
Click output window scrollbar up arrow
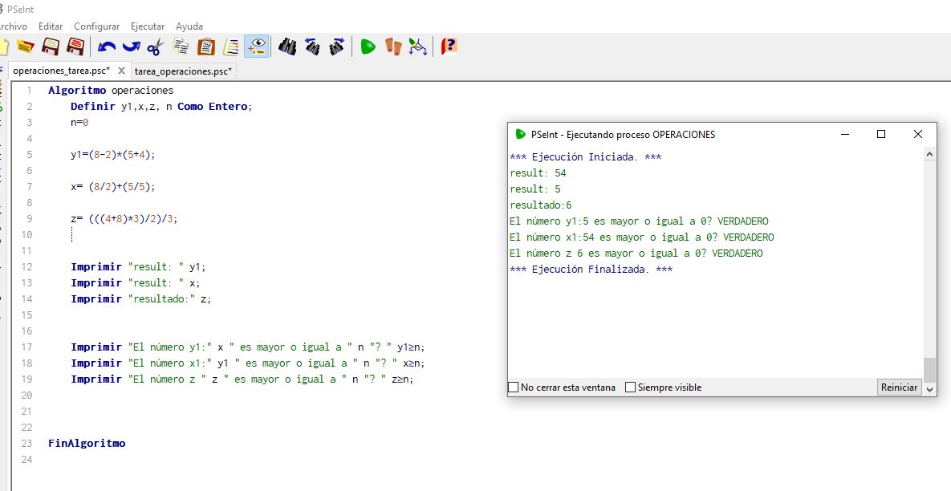(930, 155)
